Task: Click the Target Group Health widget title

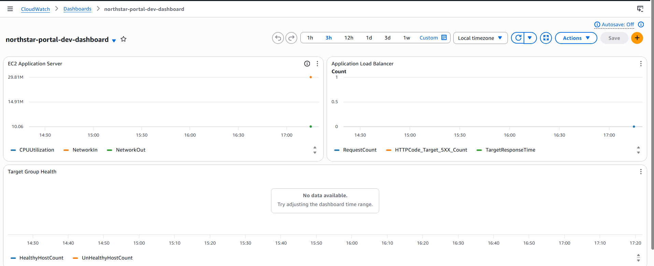Action: pos(32,172)
